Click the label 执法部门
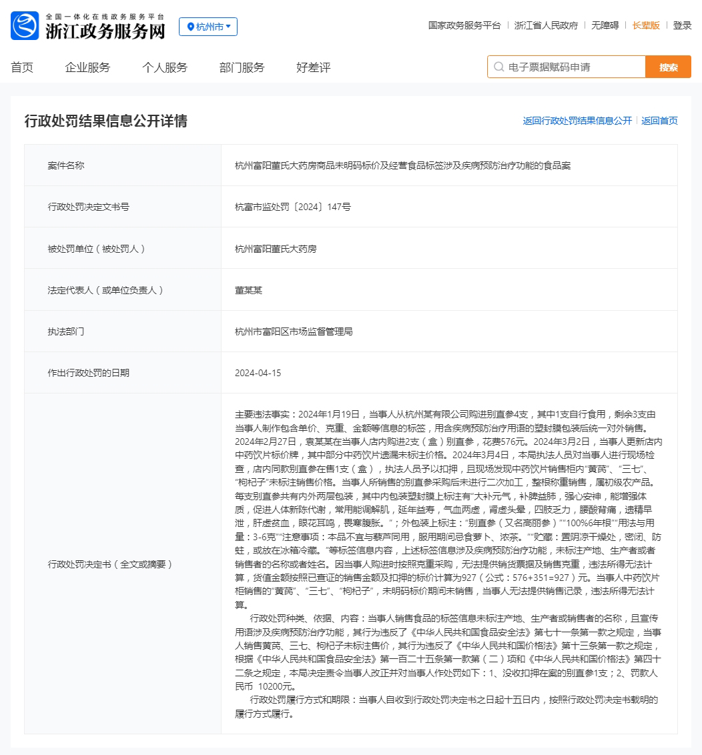Screen dimensions: 702x755 (66, 331)
